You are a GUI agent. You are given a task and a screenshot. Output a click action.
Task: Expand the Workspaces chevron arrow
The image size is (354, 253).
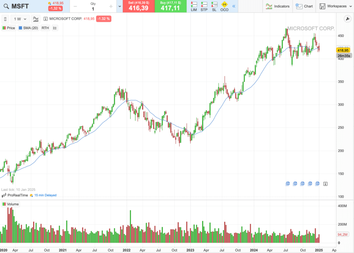(351, 6)
